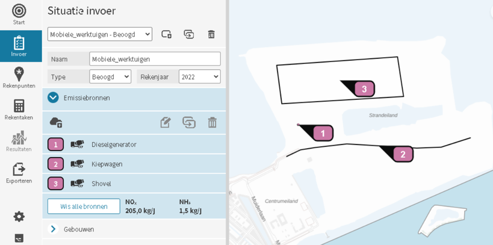493x245 pixels.
Task: Click truck icon of Dieselgenerator row
Action: click(77, 144)
